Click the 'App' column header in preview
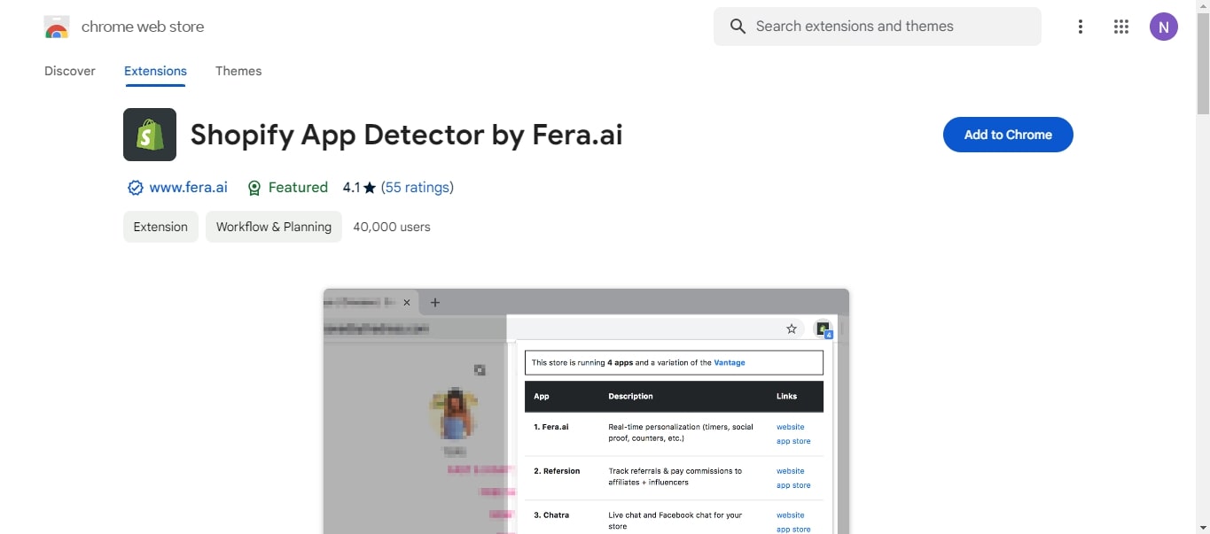Viewport: 1210px width, 534px height. pos(542,397)
